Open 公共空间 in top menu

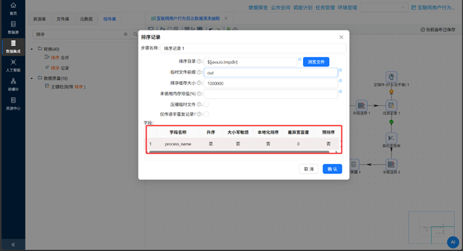coord(280,7)
